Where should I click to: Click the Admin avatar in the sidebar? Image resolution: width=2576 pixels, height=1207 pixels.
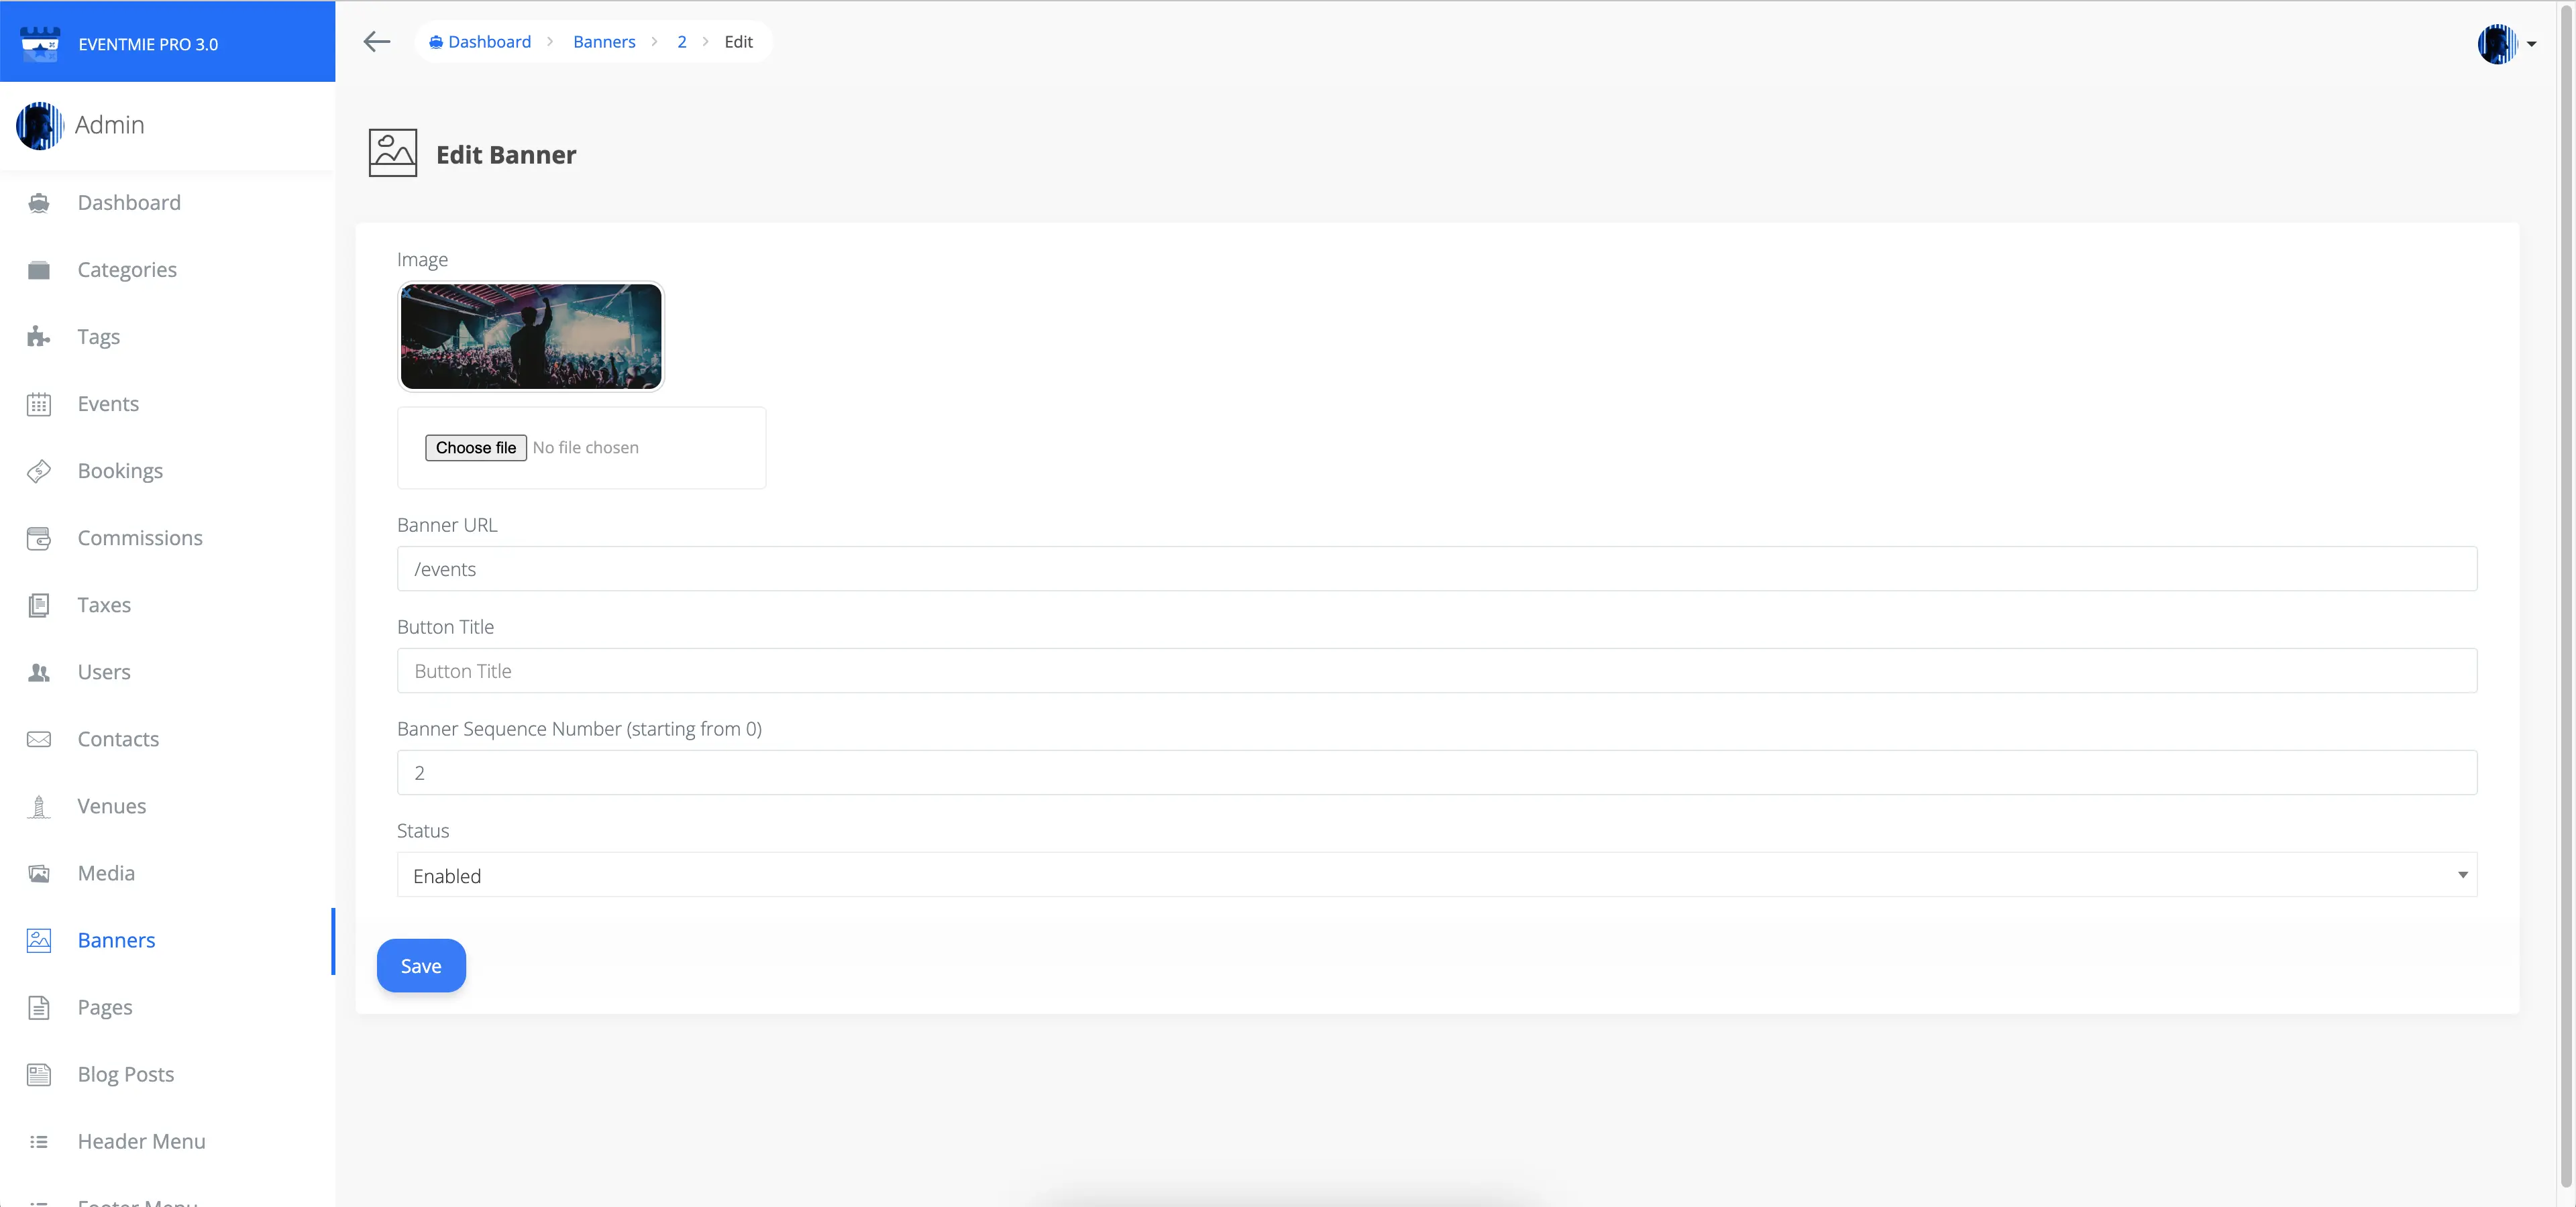tap(39, 125)
